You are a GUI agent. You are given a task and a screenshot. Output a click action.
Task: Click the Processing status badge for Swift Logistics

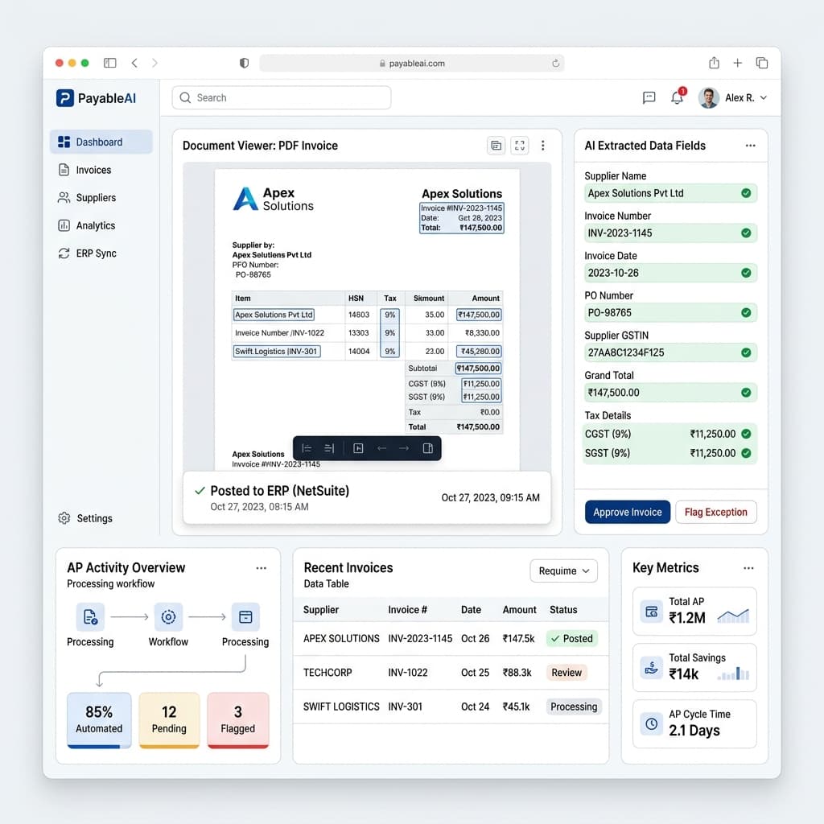pos(574,707)
